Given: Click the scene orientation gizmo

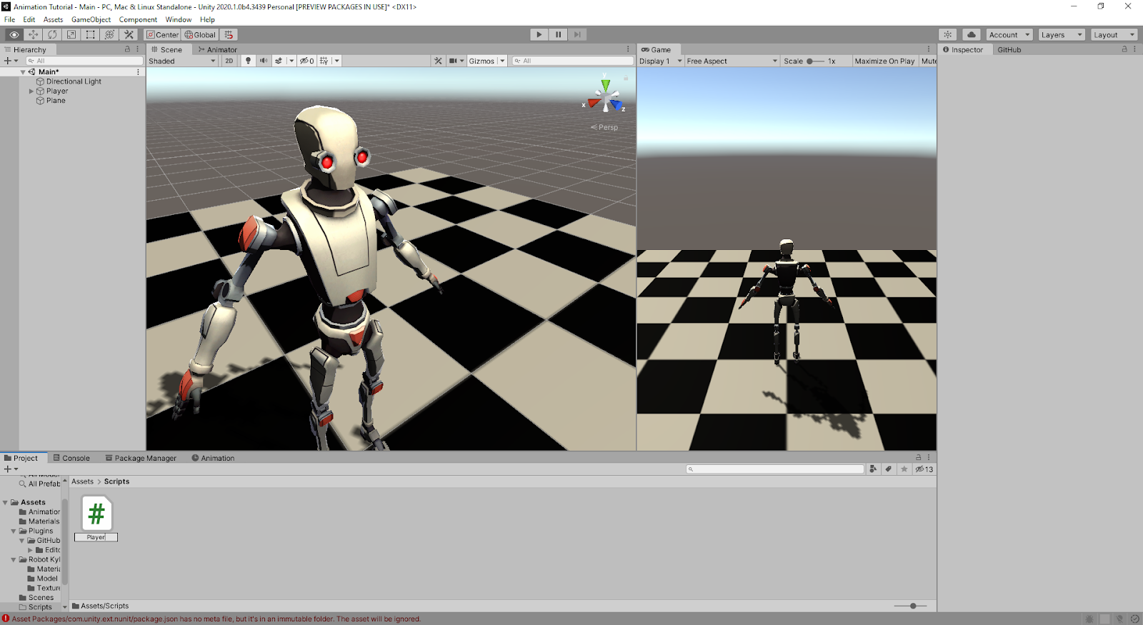Looking at the screenshot, I should pos(605,96).
